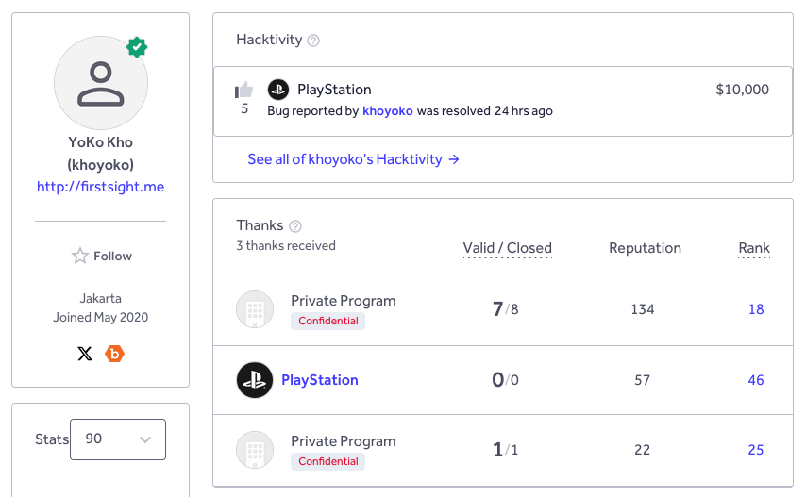Image resolution: width=806 pixels, height=497 pixels.
Task: Click the thumbs-up upvote icon
Action: pyautogui.click(x=244, y=90)
